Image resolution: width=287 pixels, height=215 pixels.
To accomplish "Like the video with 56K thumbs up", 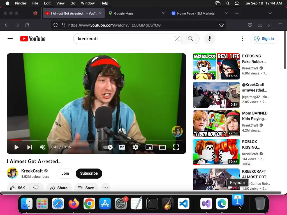I will point(18,188).
